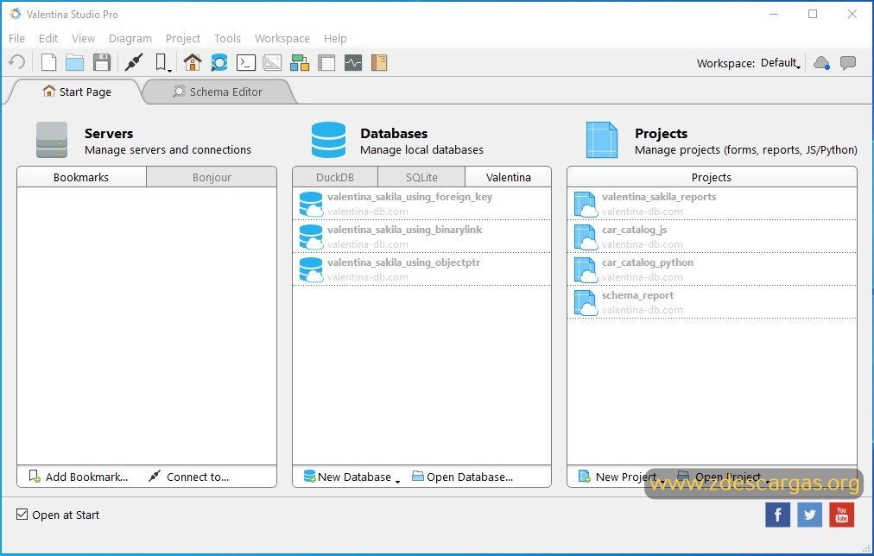Image resolution: width=874 pixels, height=556 pixels.
Task: Select the Valentina databases tab
Action: point(509,177)
